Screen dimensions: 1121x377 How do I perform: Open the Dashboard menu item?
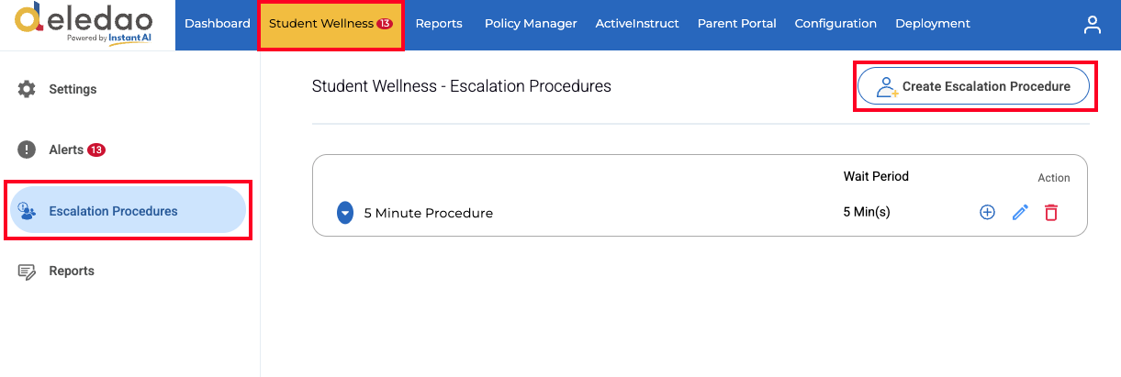(x=218, y=24)
